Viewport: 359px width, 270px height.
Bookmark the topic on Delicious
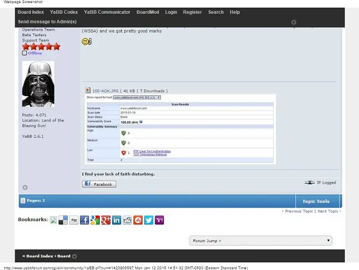click(x=63, y=220)
